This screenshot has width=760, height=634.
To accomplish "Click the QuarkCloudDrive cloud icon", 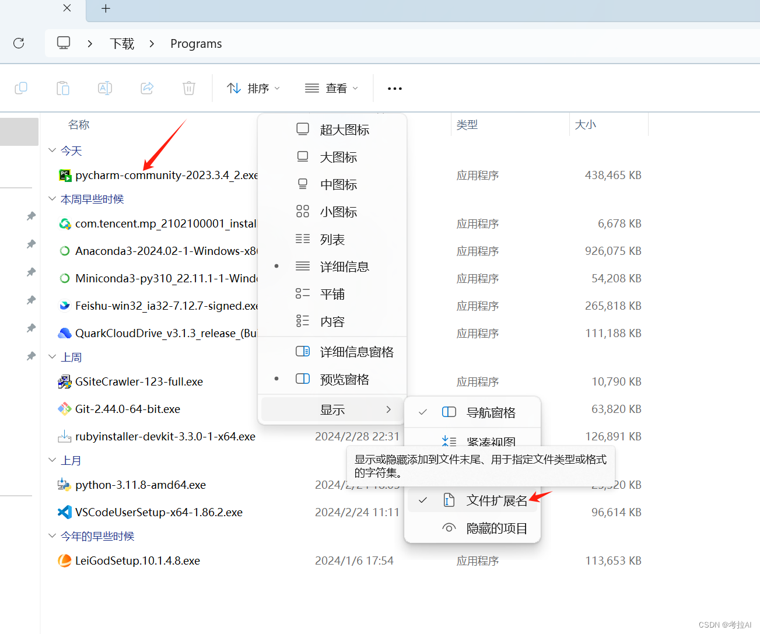I will point(65,333).
